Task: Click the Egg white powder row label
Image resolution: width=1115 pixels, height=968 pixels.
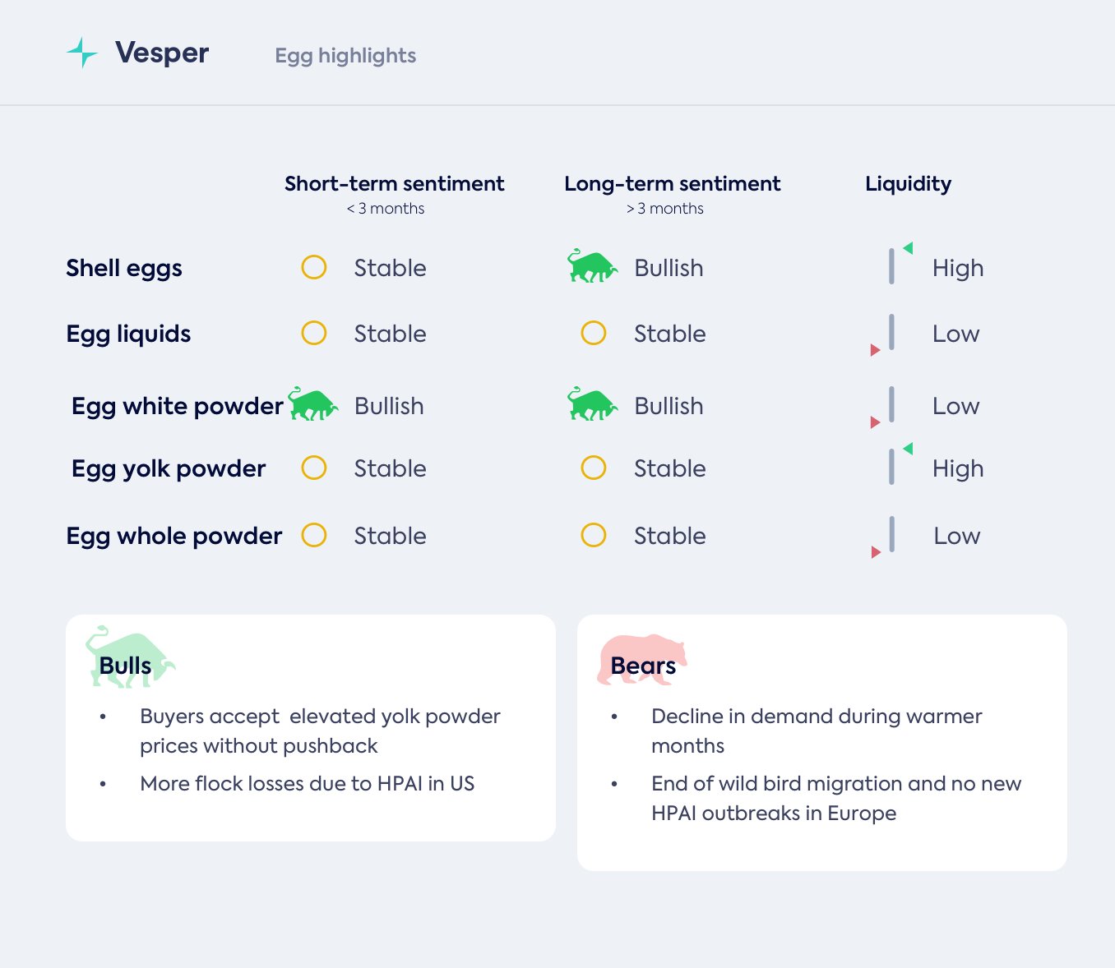Action: click(x=177, y=406)
